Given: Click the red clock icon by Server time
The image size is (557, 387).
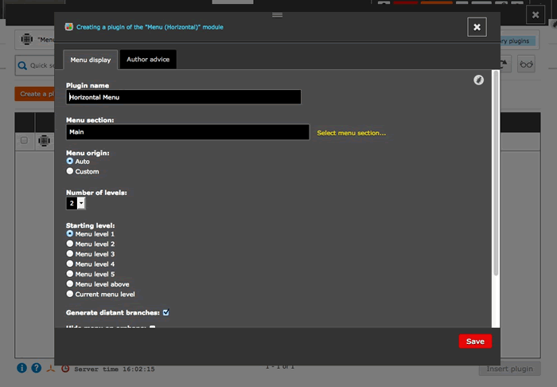Looking at the screenshot, I should (65, 369).
